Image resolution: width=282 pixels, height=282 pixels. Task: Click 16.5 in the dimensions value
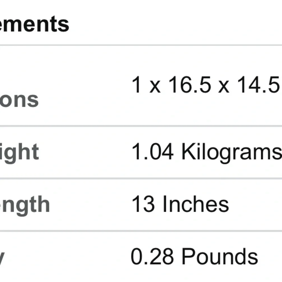point(190,85)
